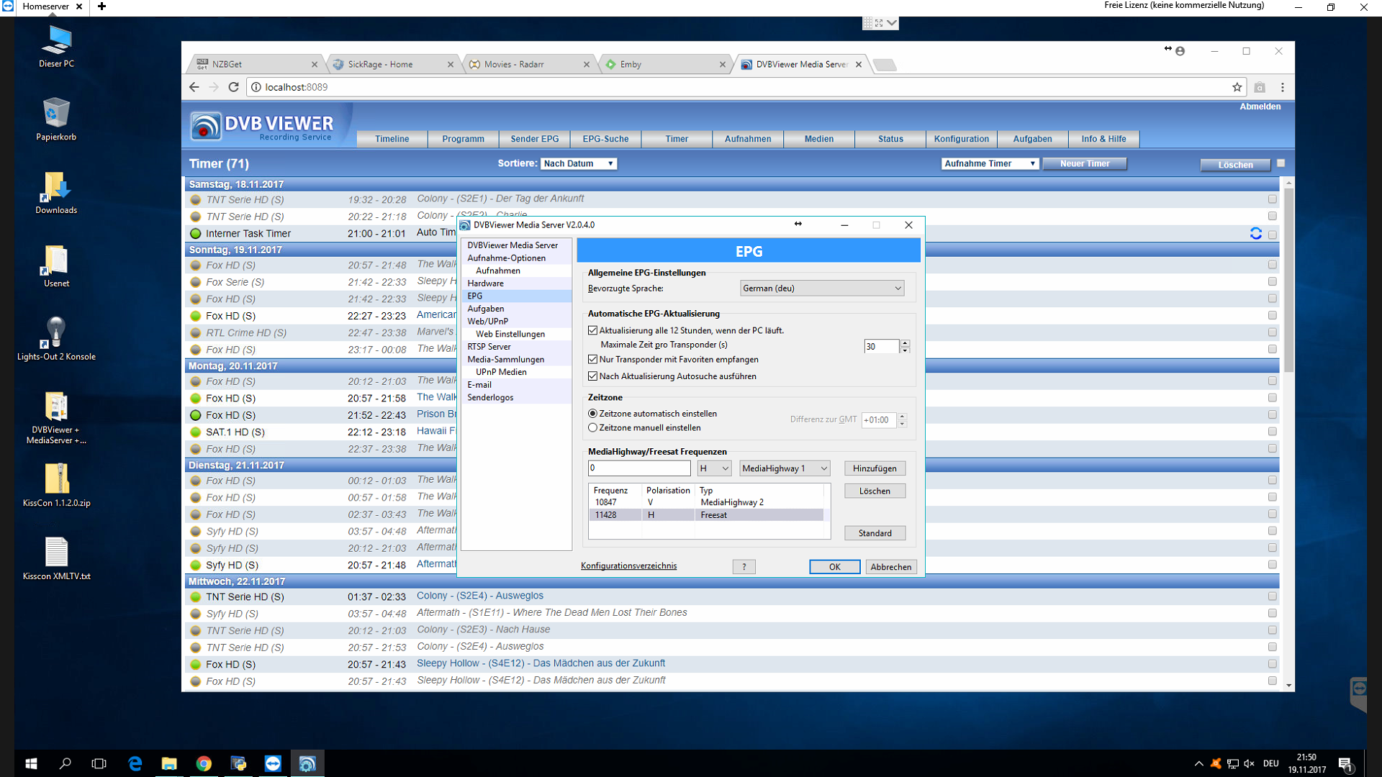Check the select-all box beside Löschen
1382x777 pixels.
[1281, 163]
